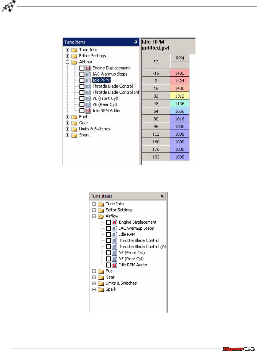Screen dimensions: 257x363
Task: Click the Editor Settings folder icon in lower tree
Action: click(101, 210)
